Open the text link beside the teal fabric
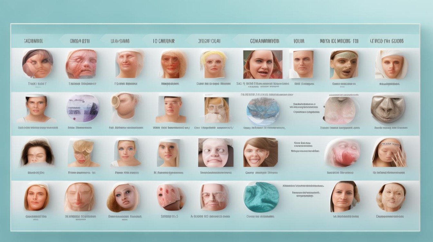Image resolution: width=433 pixels, height=242 pixels. tap(303, 190)
